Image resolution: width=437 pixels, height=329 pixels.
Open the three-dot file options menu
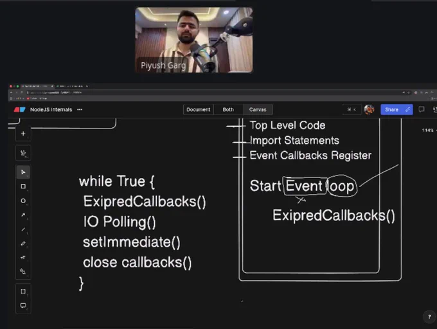[x=80, y=109]
